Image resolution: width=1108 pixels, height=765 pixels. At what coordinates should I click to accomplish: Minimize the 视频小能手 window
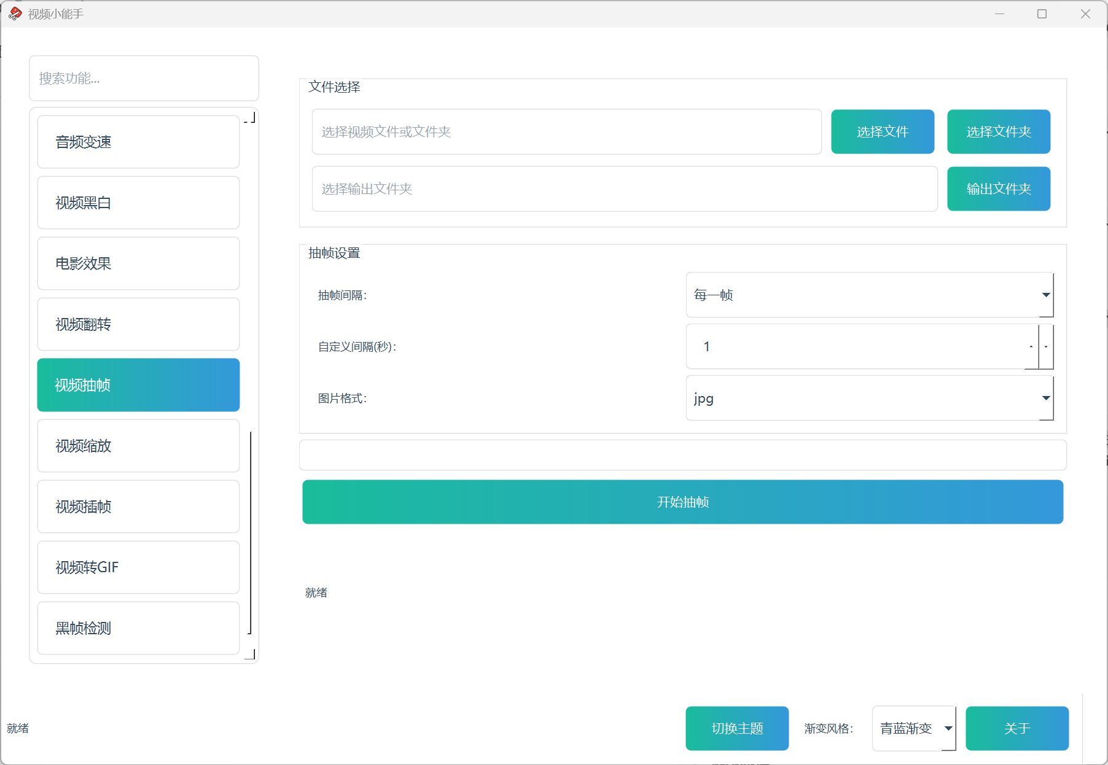point(1000,14)
